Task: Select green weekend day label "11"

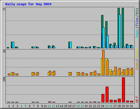Action: point(49,106)
